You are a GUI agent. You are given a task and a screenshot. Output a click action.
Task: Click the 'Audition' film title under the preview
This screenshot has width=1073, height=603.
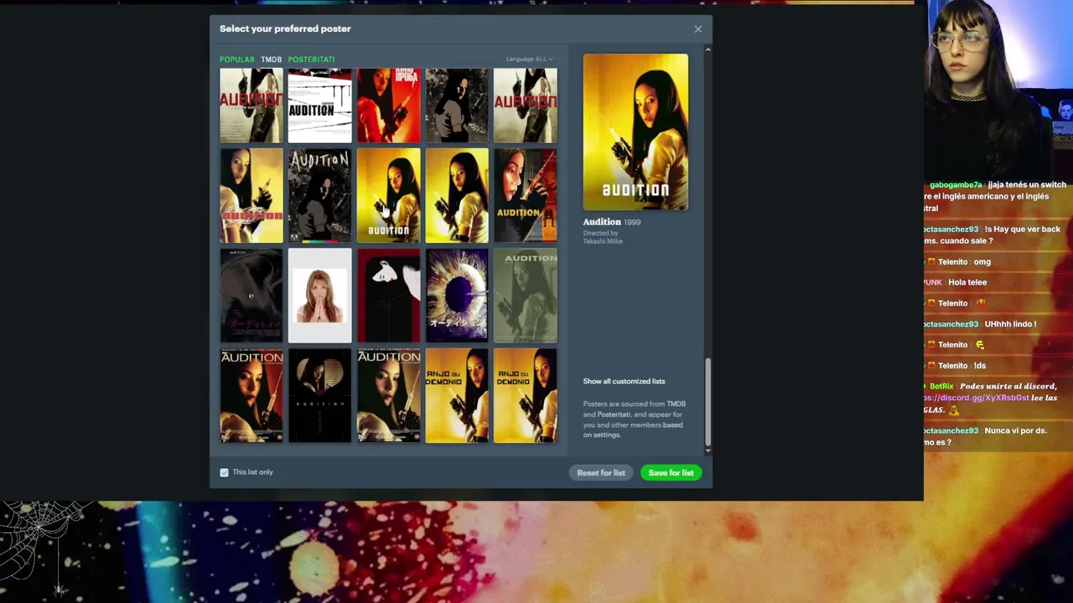(602, 222)
